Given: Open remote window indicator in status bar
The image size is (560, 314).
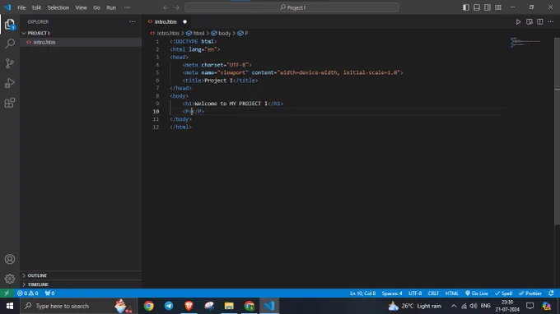Looking at the screenshot, I should 7,293.
